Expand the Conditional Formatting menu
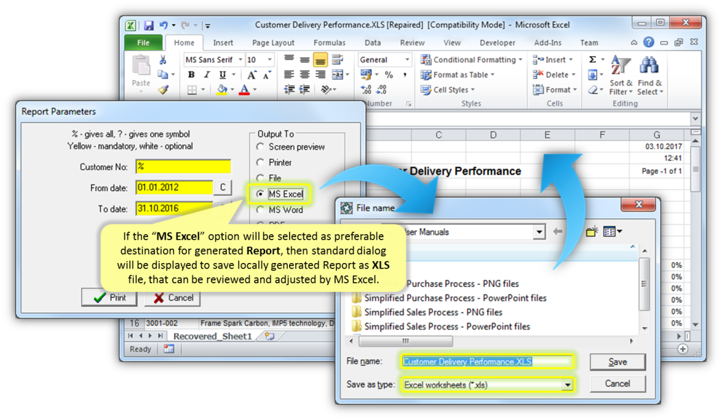Viewport: 722px width, 420px height. point(471,60)
